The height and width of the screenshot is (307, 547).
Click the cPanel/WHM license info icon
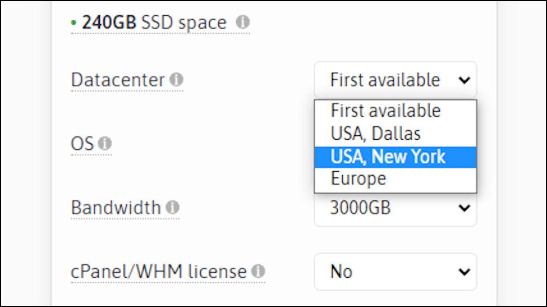click(x=258, y=272)
